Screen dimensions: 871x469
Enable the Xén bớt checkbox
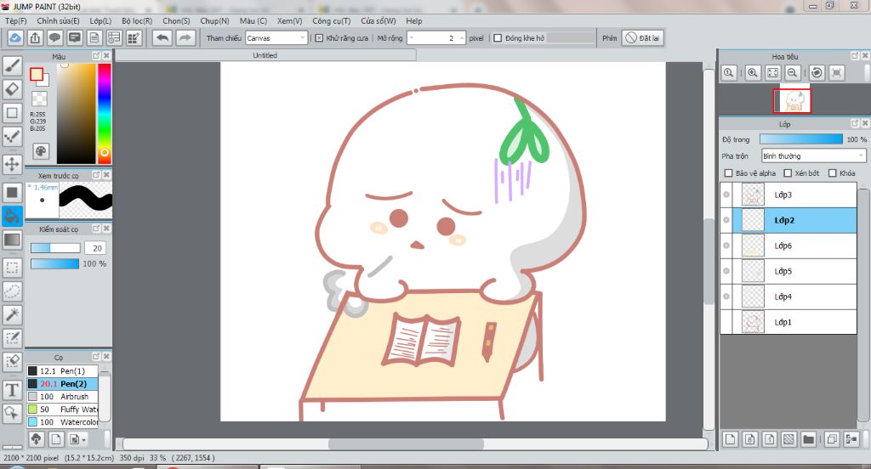pos(788,173)
